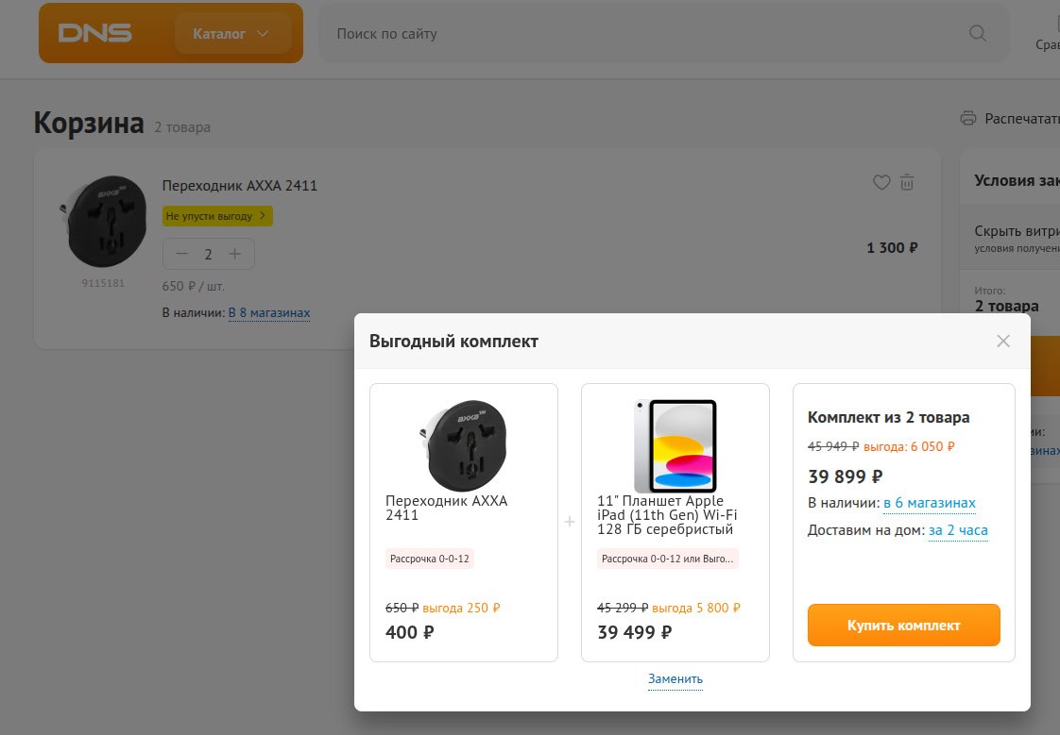Select the iPad product image in bundle
The image size is (1060, 735).
(675, 446)
